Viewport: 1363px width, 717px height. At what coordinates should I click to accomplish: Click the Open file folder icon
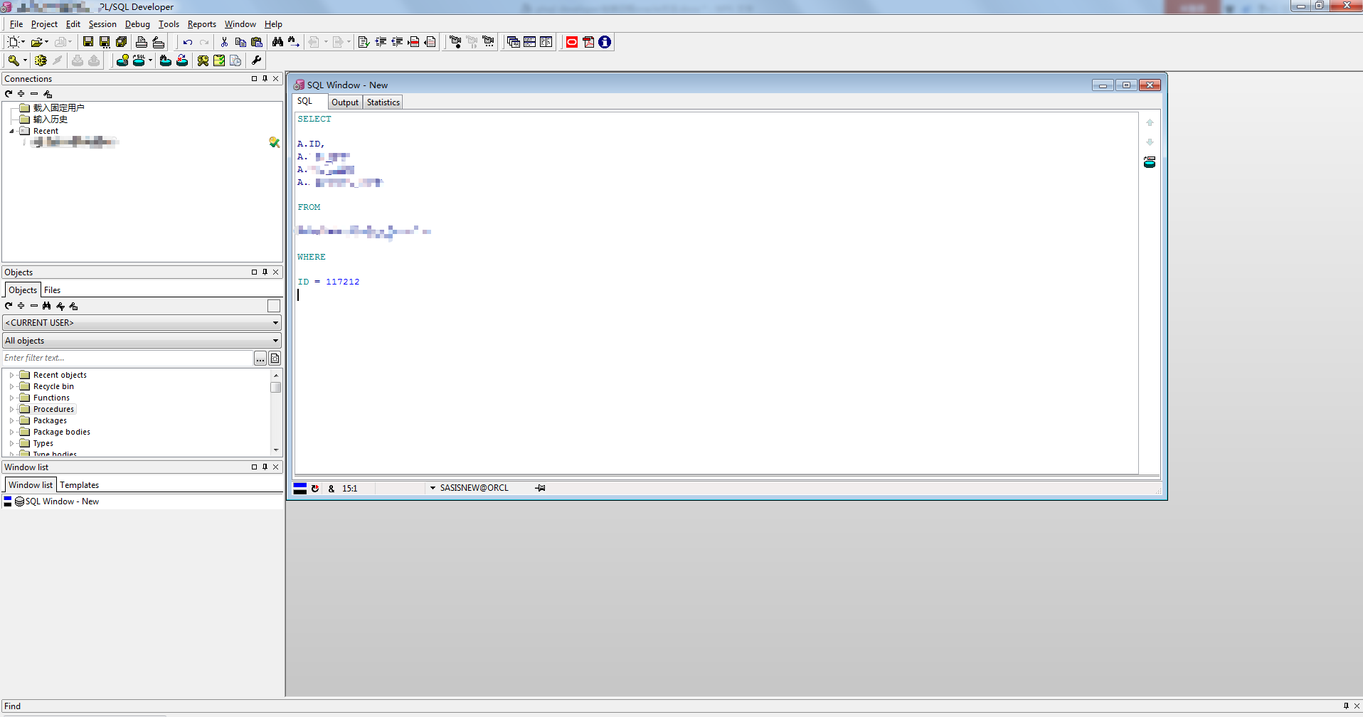click(36, 42)
